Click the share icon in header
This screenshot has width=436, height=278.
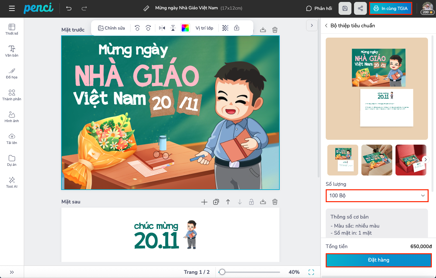pos(360,9)
